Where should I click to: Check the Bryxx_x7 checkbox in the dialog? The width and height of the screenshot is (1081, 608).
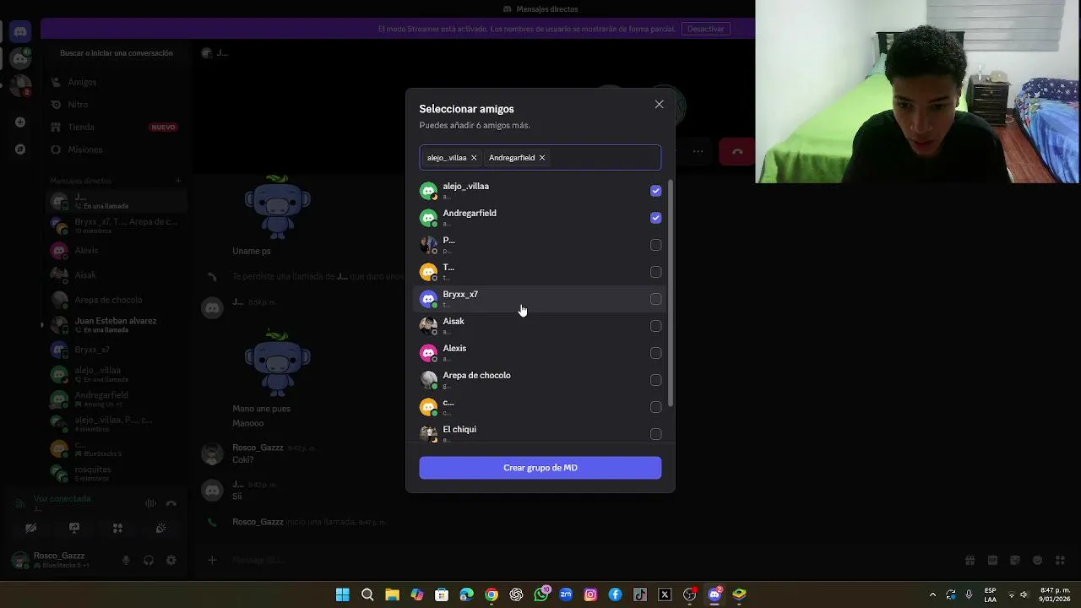(x=655, y=299)
